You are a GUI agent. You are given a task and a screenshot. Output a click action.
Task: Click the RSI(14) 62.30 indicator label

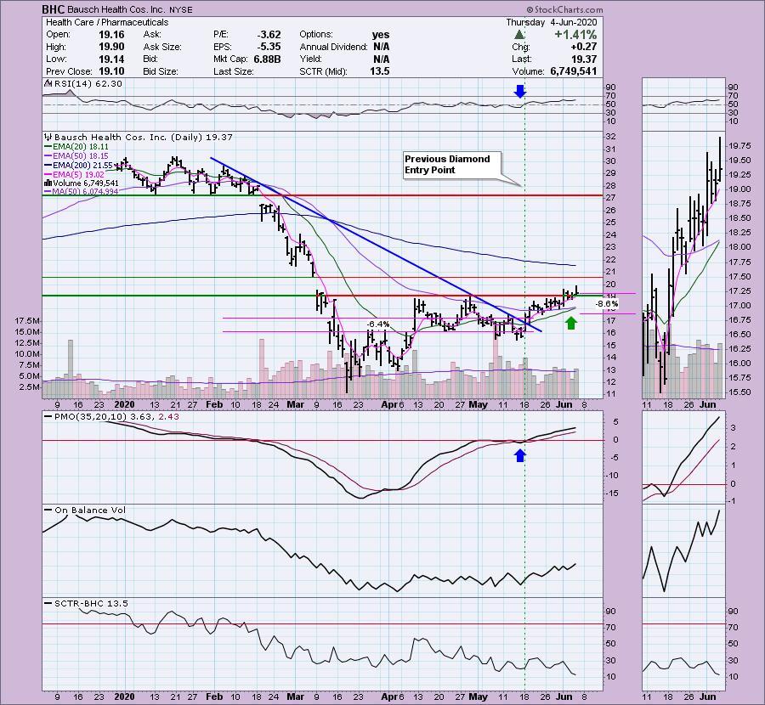[x=88, y=83]
